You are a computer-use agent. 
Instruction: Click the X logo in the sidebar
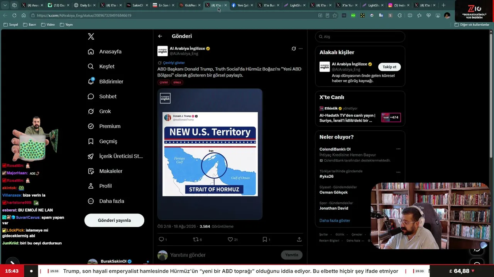[x=91, y=37]
